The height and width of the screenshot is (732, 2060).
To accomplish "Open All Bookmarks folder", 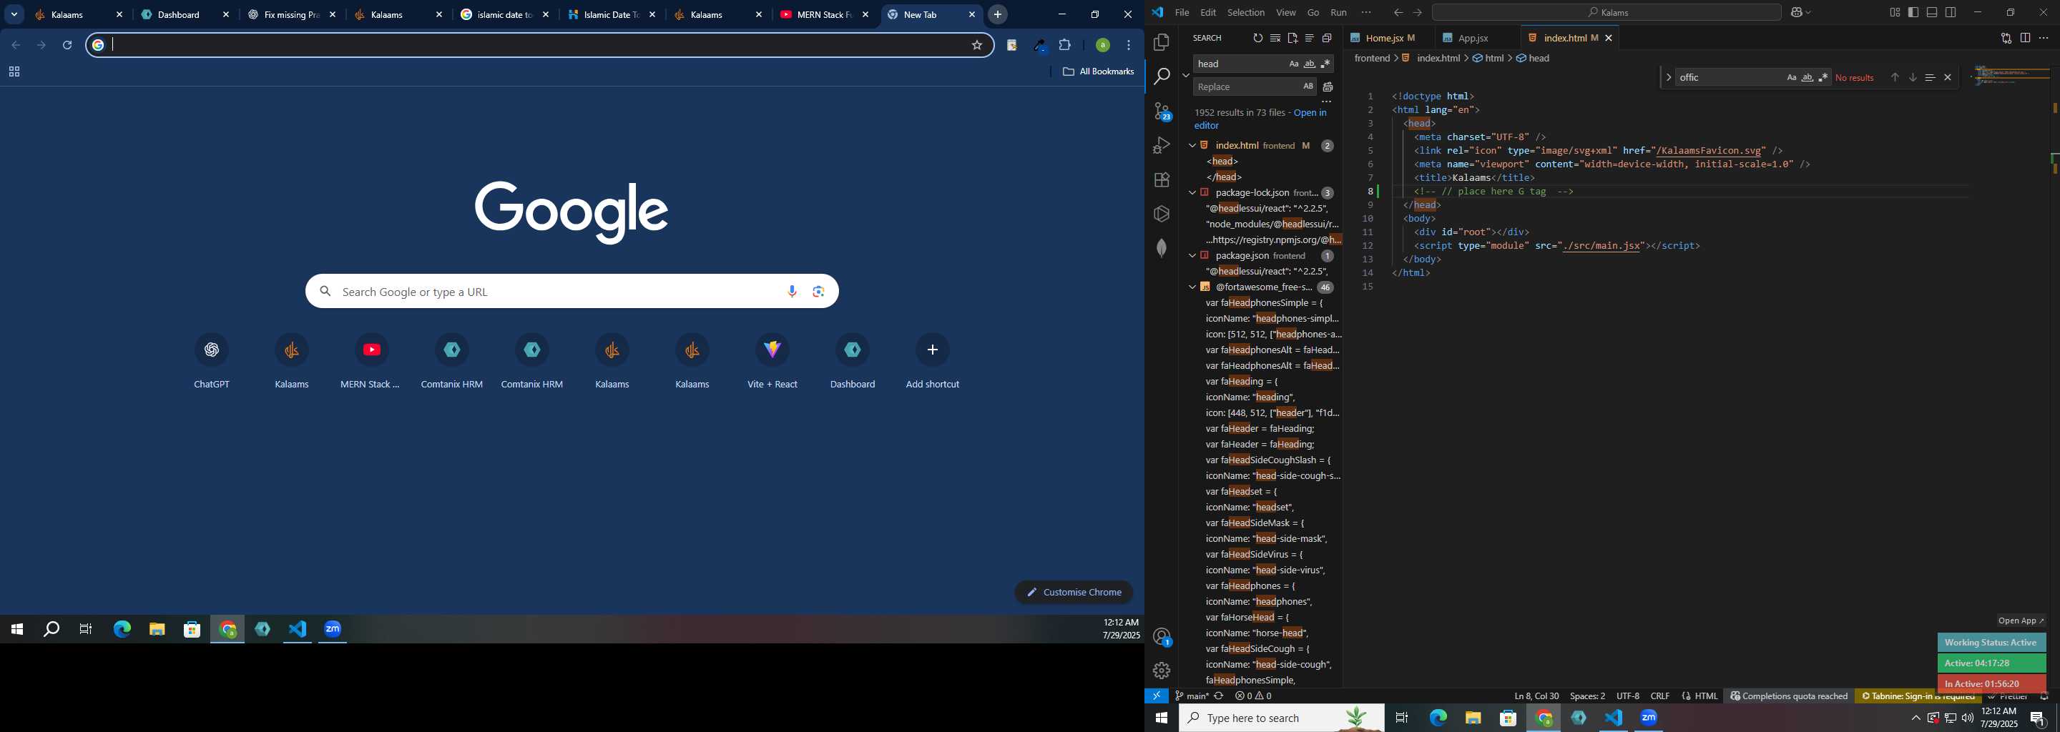I will point(1098,72).
